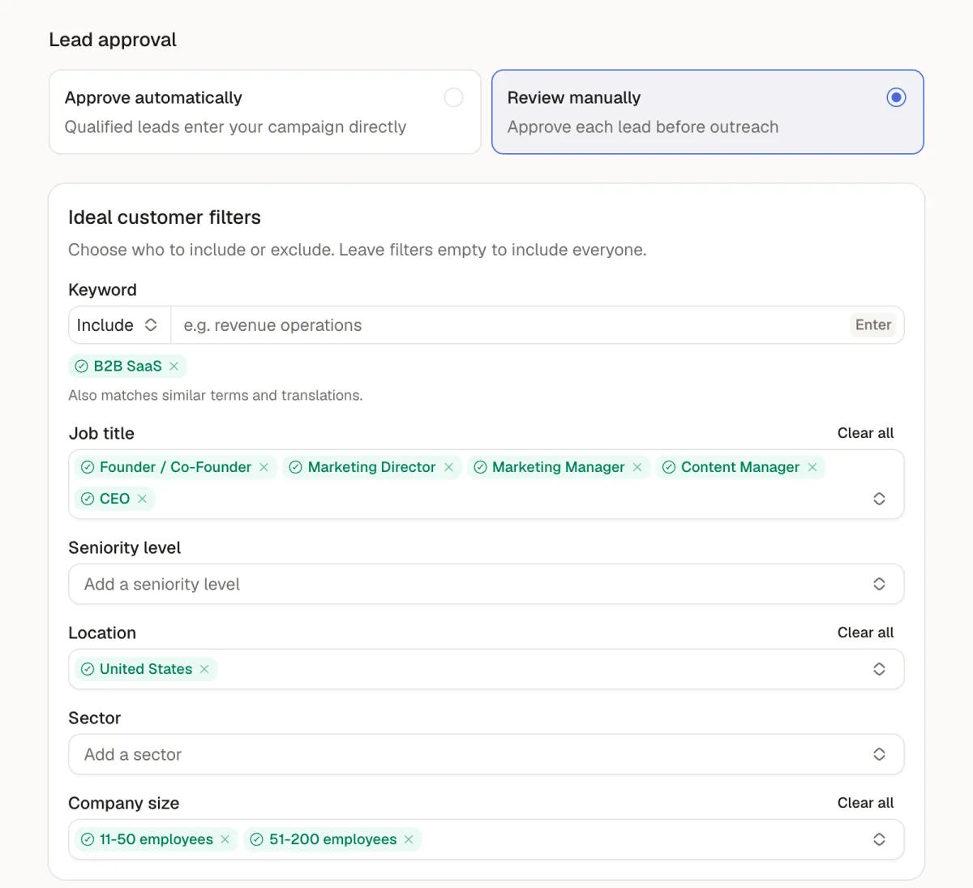Click check icon on Content Manager tag
973x888 pixels.
pos(669,467)
